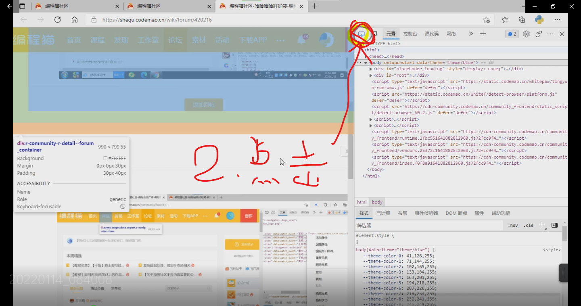This screenshot has height=306, width=581.
Task: Toggle the .cls element classes panel
Action: click(x=529, y=225)
